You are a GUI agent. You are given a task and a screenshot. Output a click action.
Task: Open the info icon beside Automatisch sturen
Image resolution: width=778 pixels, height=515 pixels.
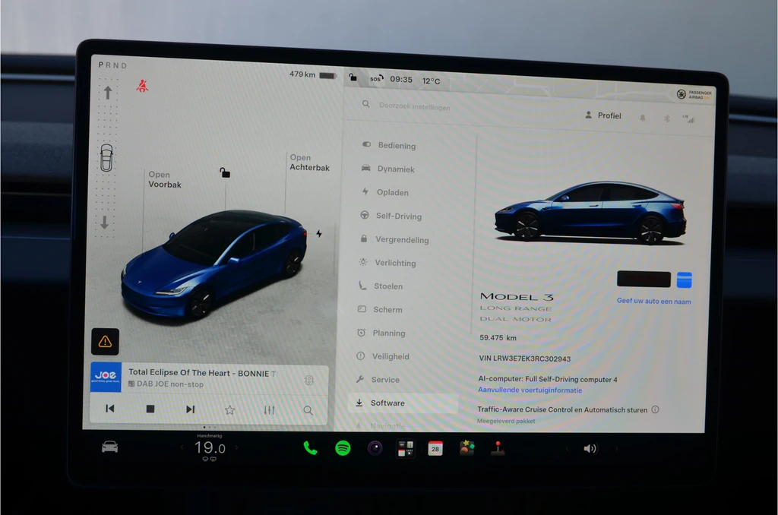(655, 409)
